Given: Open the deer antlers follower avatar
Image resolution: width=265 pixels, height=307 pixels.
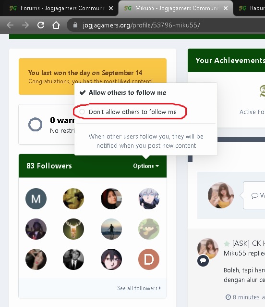Looking at the screenshot, I should click(73, 229).
